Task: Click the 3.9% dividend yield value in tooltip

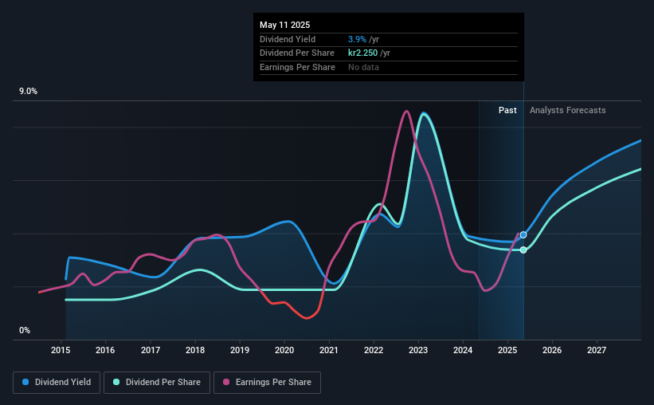Action: tap(357, 39)
